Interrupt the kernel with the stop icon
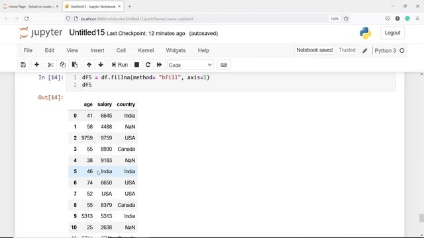Image resolution: width=424 pixels, height=238 pixels. coord(137,65)
